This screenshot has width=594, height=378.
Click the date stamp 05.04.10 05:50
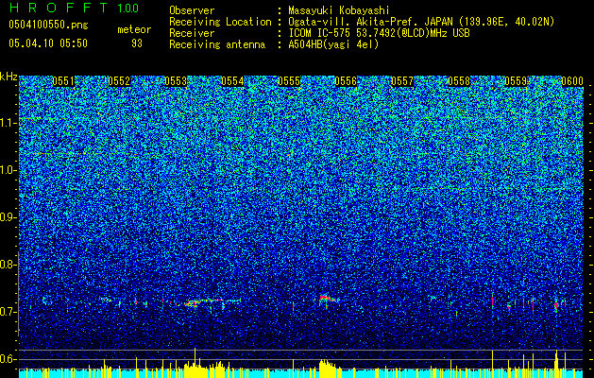48,43
